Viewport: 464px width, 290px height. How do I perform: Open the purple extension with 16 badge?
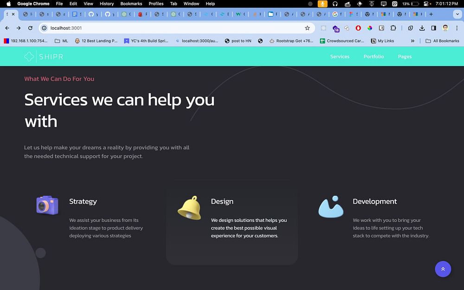335,28
